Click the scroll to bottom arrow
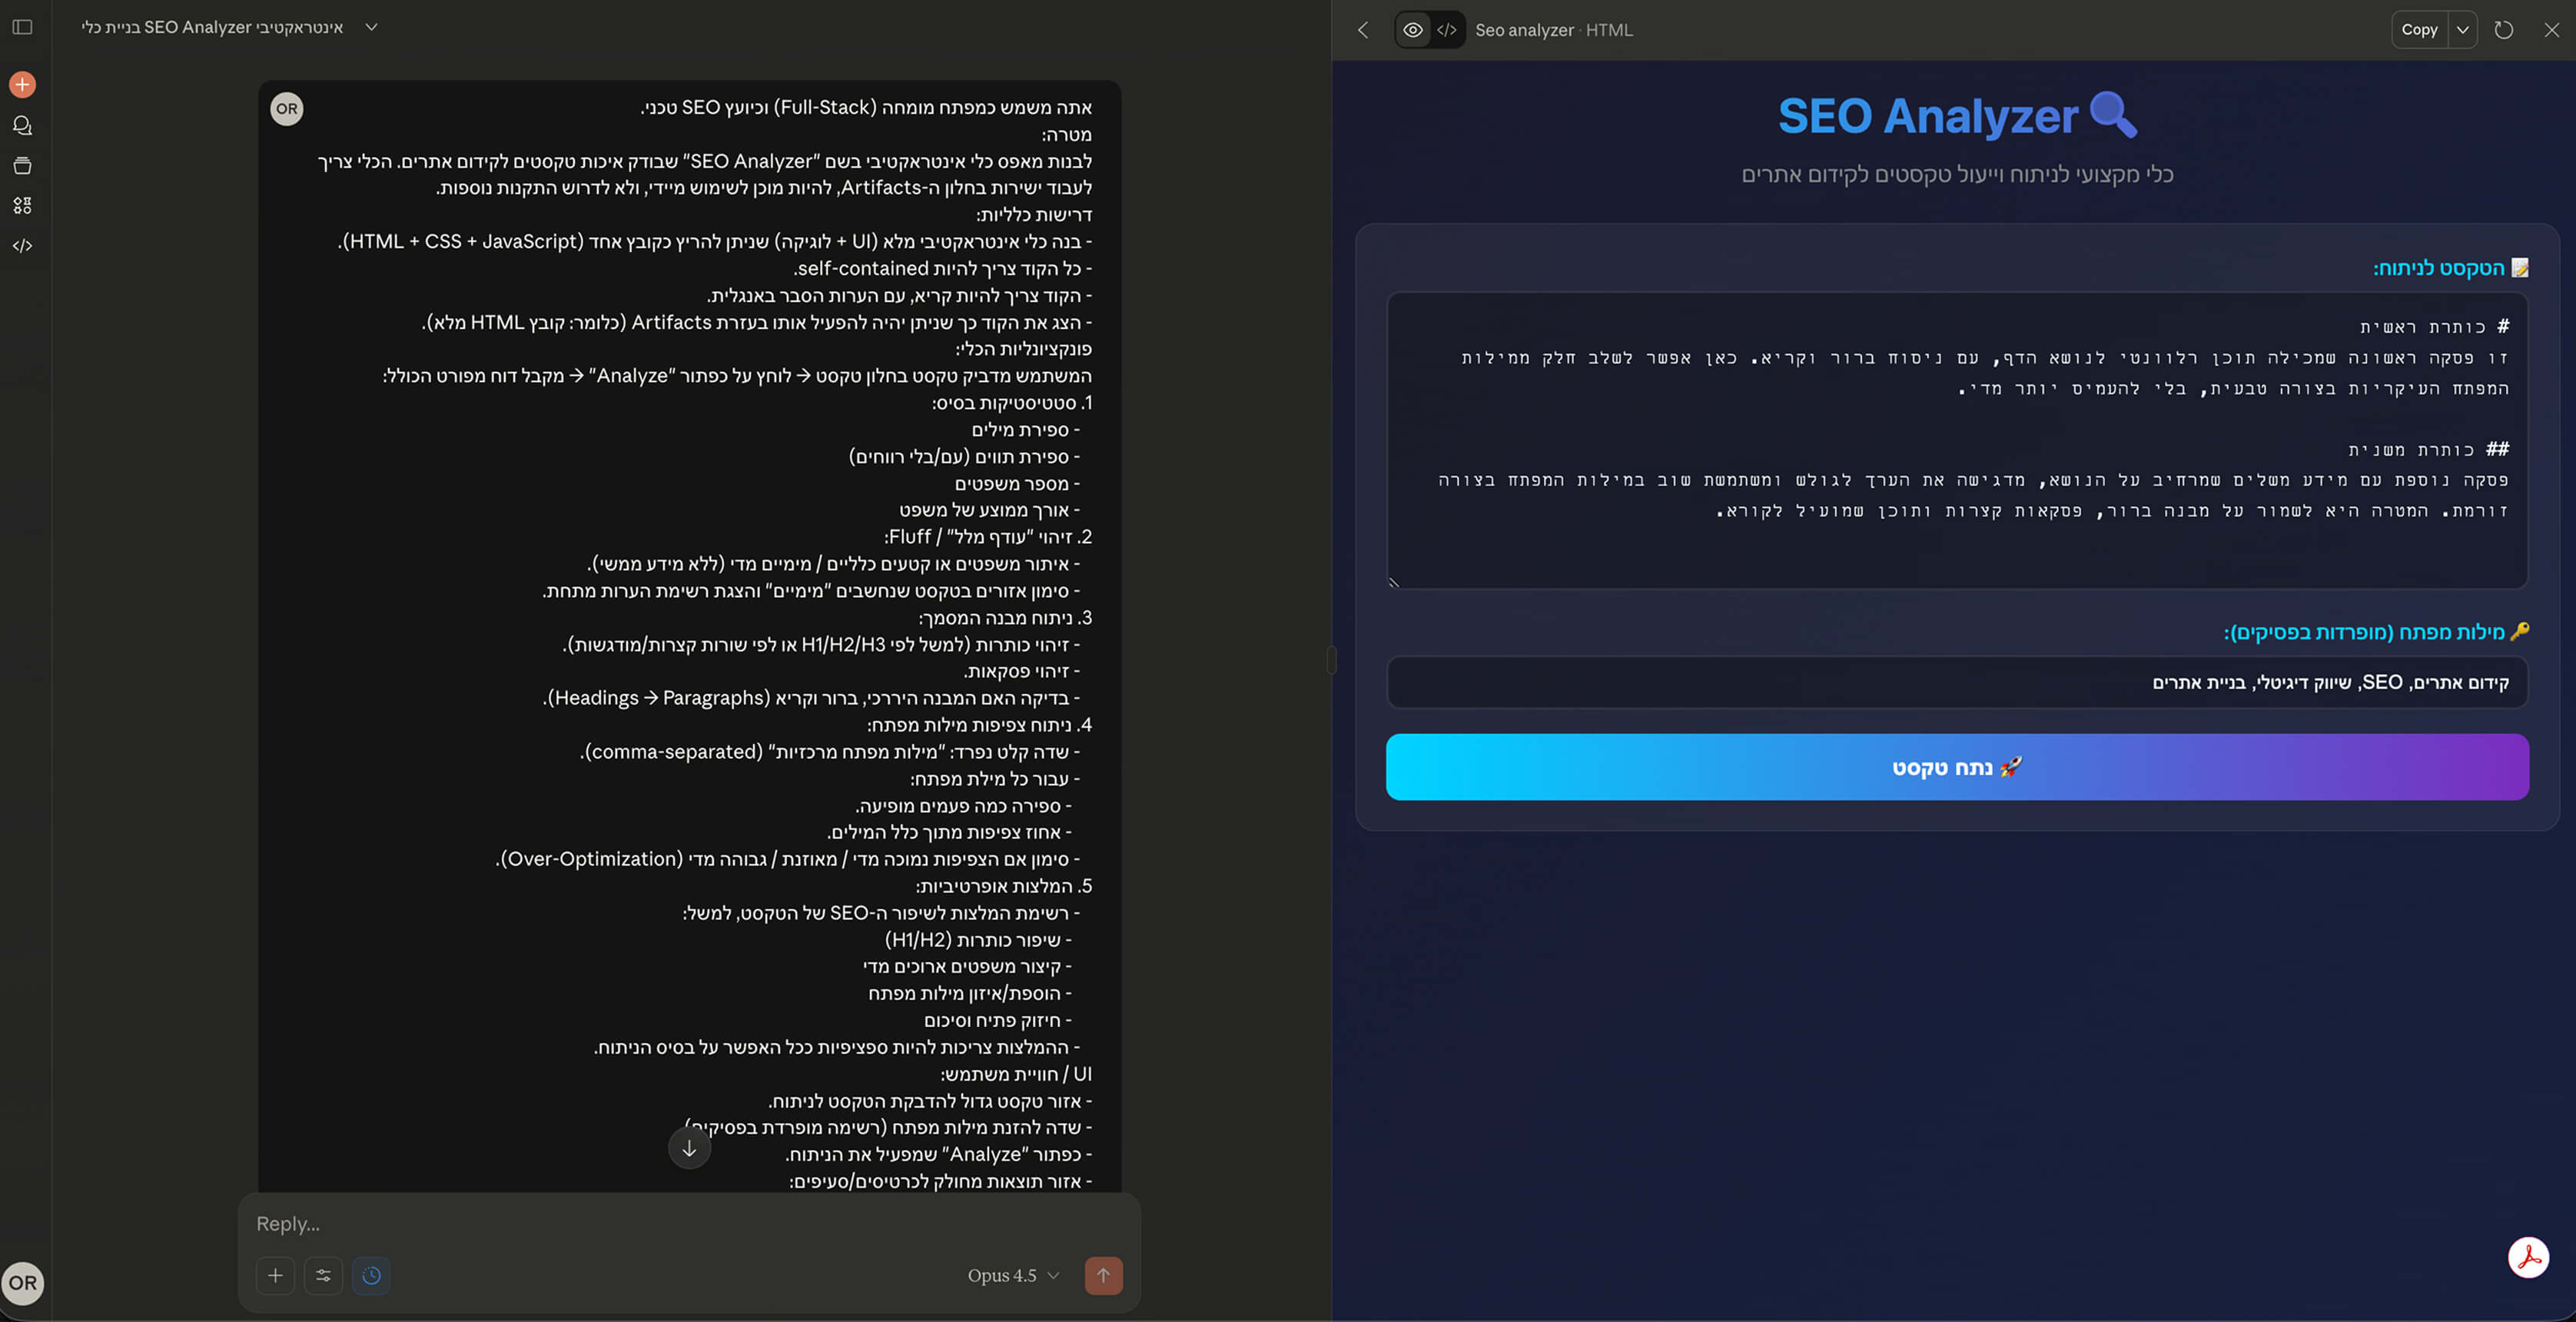The width and height of the screenshot is (2576, 1322). 689,1148
